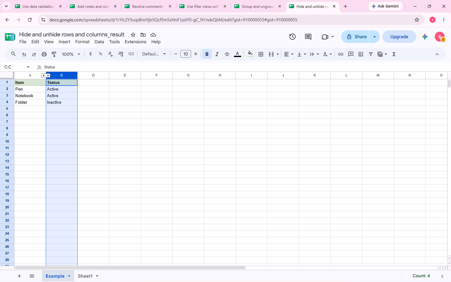Click the insert chart icon
The width and height of the screenshot is (451, 282).
(x=361, y=54)
